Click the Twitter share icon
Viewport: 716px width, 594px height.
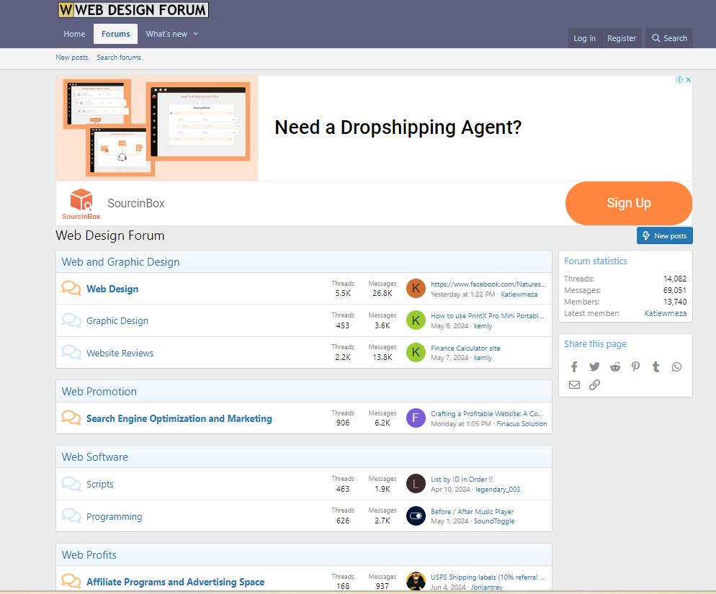pos(594,367)
